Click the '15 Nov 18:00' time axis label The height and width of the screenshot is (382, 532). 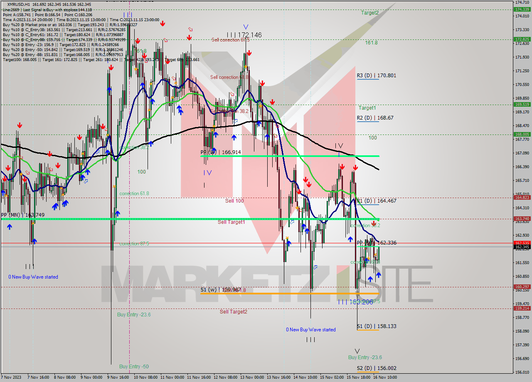click(359, 377)
